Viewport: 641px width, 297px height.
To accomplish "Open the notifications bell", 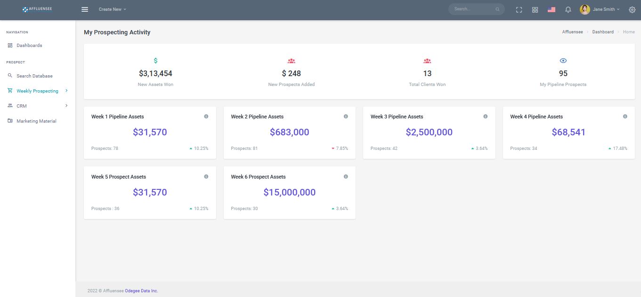I will 568,9.
